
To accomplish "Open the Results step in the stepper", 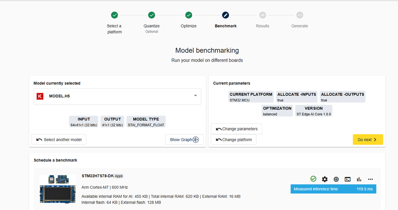I will point(263,15).
